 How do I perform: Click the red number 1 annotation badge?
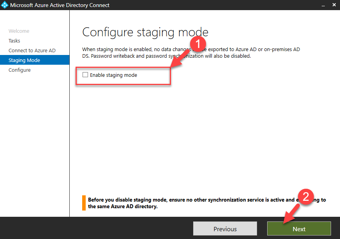pos(198,44)
